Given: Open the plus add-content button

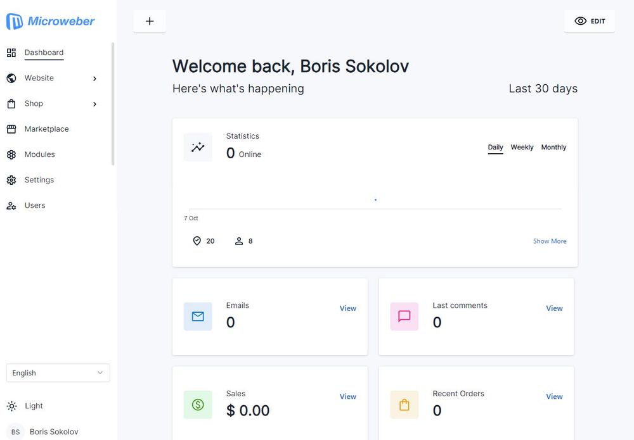Looking at the screenshot, I should tap(150, 21).
